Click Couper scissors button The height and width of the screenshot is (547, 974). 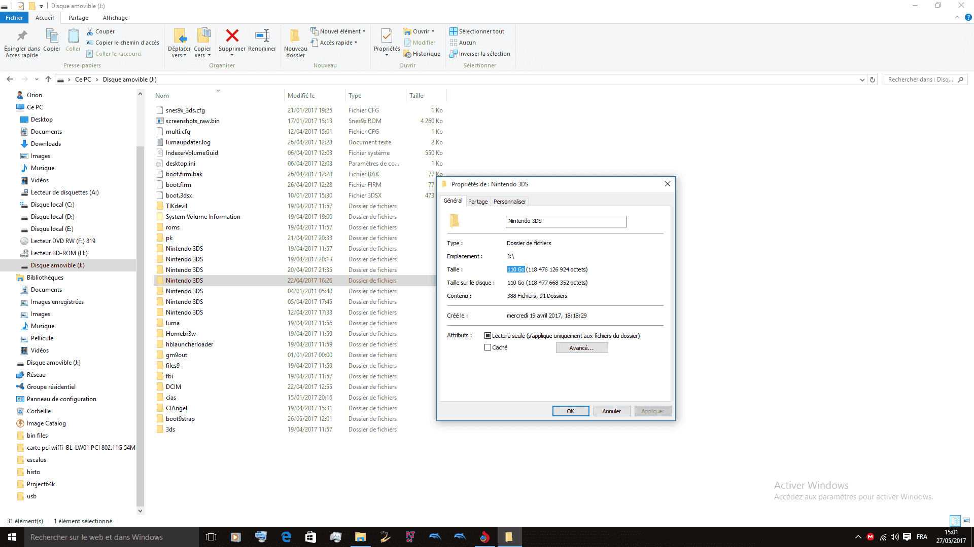(100, 31)
